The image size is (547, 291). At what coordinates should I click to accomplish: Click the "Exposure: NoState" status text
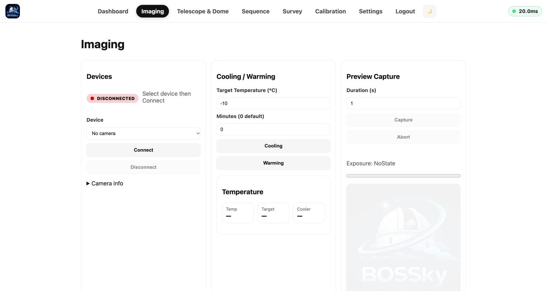point(371,164)
